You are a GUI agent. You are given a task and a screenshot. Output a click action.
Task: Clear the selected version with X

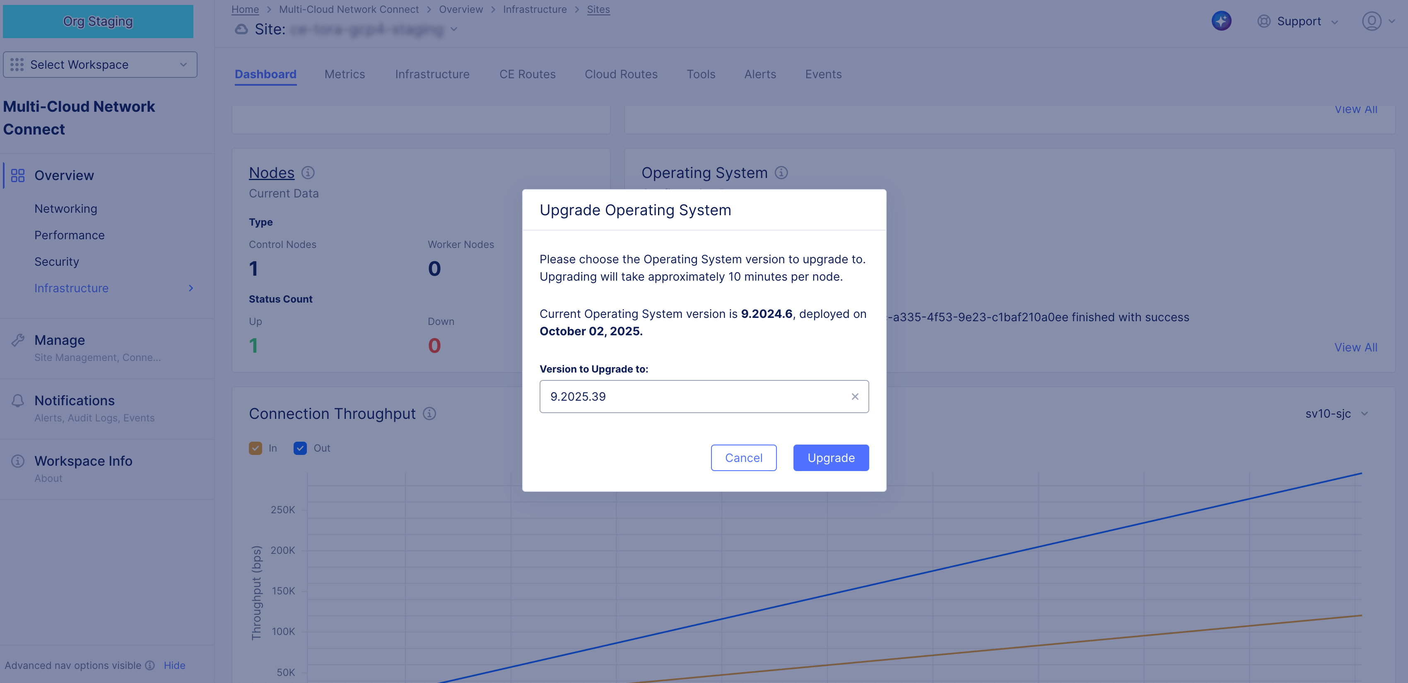click(x=855, y=397)
